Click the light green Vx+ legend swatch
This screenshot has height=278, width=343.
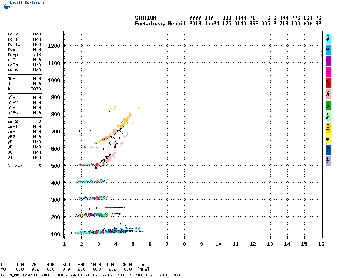click(328, 116)
